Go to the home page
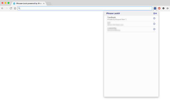Image resolution: width=170 pixels, height=106 pixels. [x=15, y=8]
